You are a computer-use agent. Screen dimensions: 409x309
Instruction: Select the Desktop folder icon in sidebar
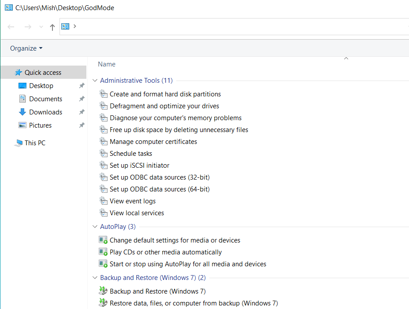[x=22, y=86]
